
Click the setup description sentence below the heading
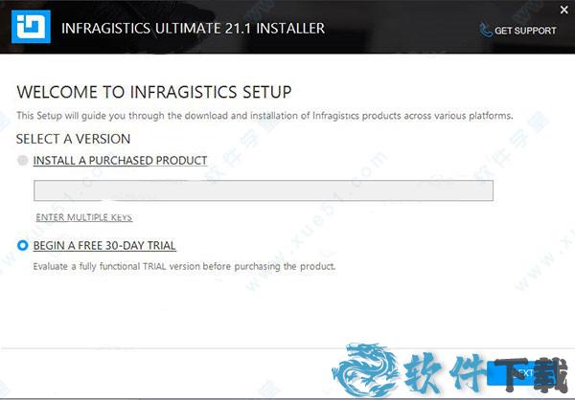click(264, 116)
